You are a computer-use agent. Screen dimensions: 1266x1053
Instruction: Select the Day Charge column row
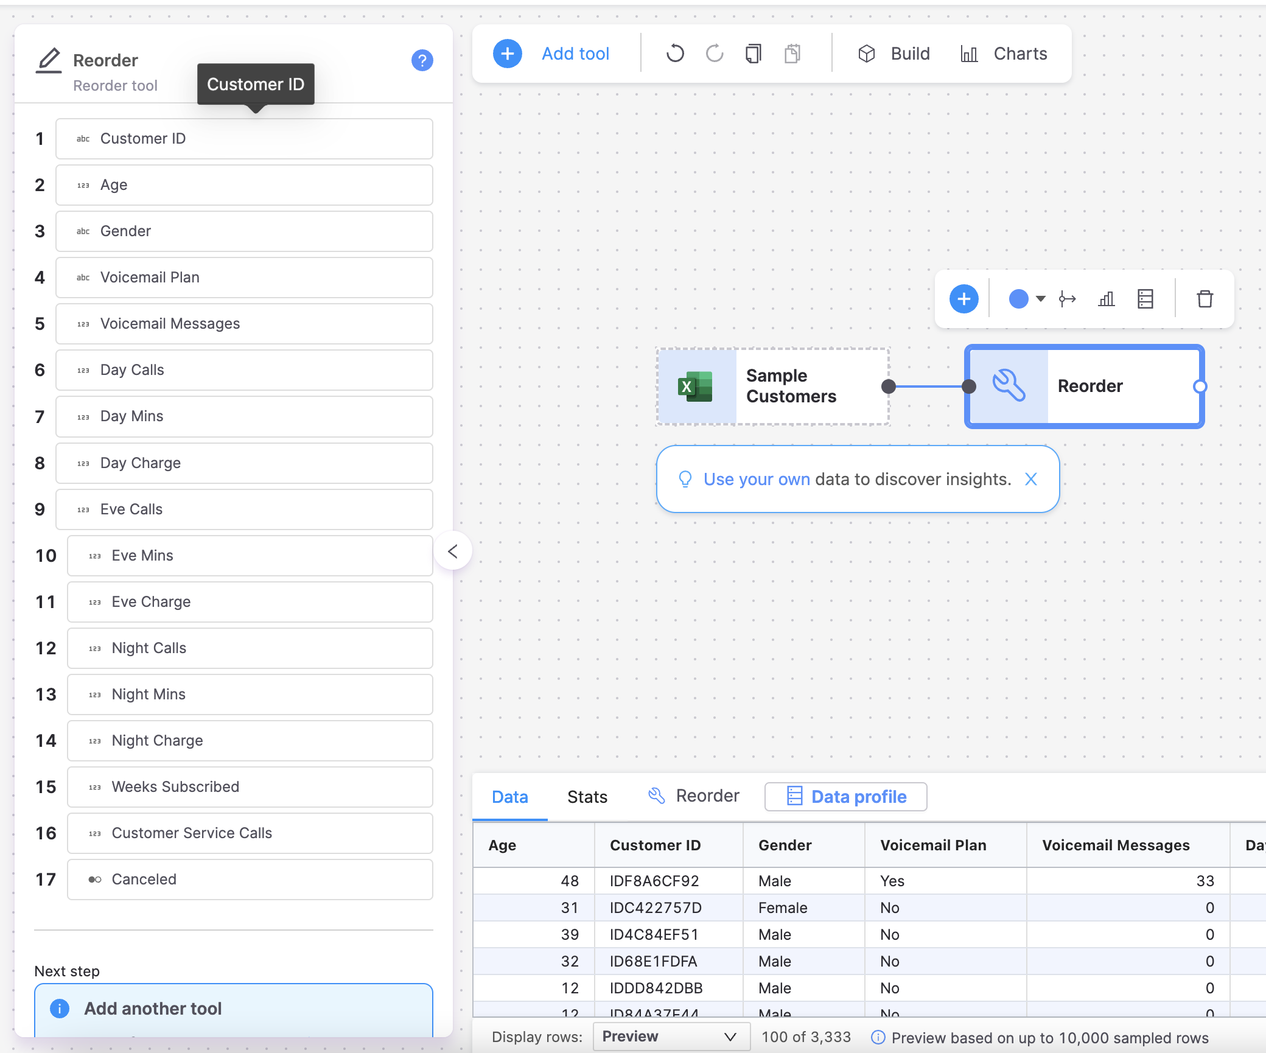(244, 463)
